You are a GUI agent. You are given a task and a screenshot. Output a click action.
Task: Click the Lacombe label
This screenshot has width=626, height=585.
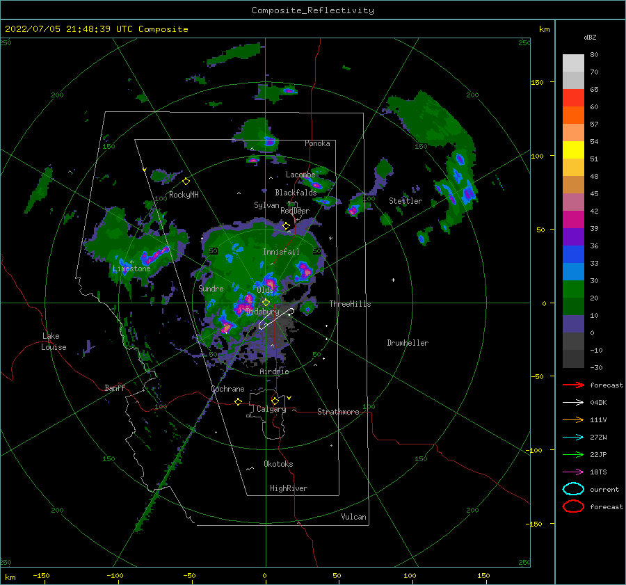[300, 175]
